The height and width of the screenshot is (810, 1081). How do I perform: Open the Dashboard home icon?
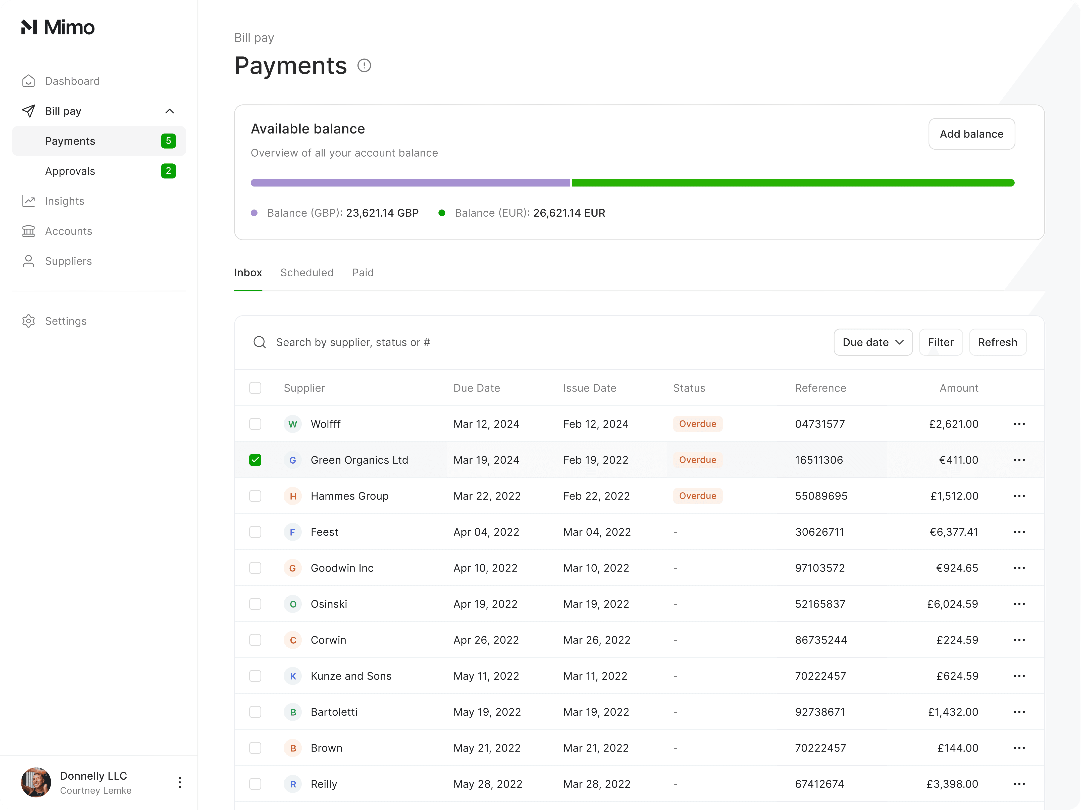[x=28, y=81]
